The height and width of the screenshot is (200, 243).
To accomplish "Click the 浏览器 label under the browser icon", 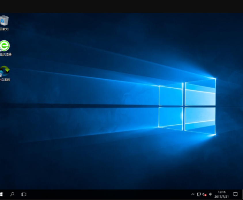I will coord(6,54).
